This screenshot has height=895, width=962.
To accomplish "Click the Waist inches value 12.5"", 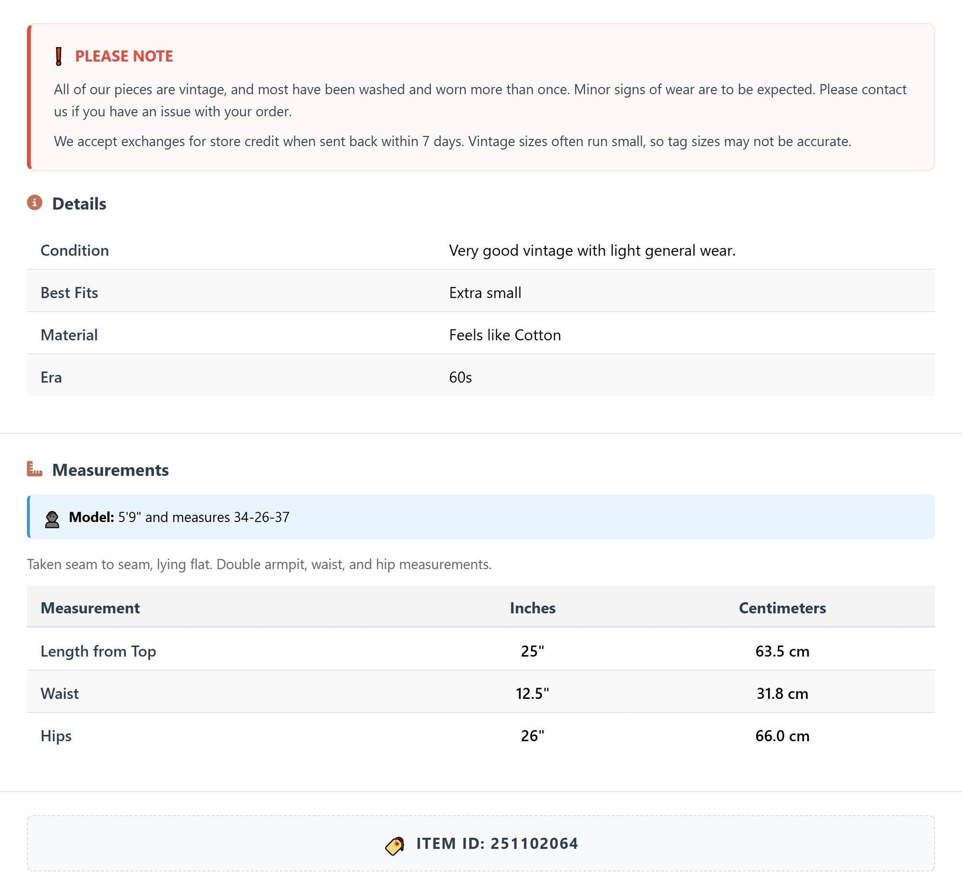I will point(532,693).
